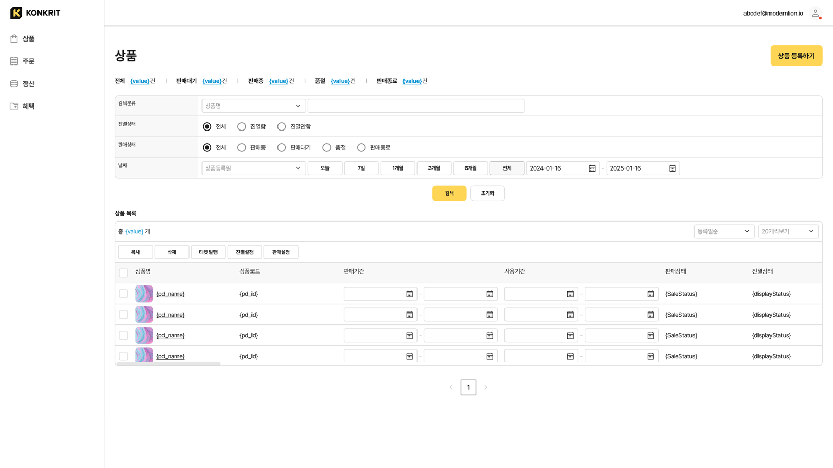Open the 상품 sidebar menu
Screen dimensions: 833x468
(22, 39)
